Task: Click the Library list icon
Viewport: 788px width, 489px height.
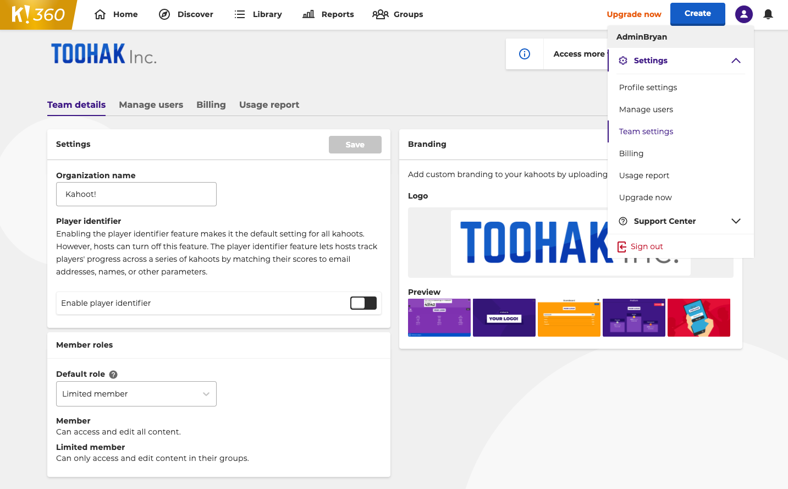Action: coord(240,14)
